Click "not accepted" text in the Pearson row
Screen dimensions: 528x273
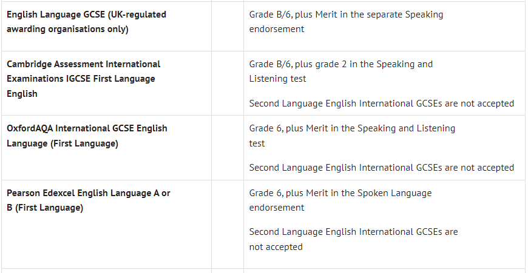coord(276,246)
